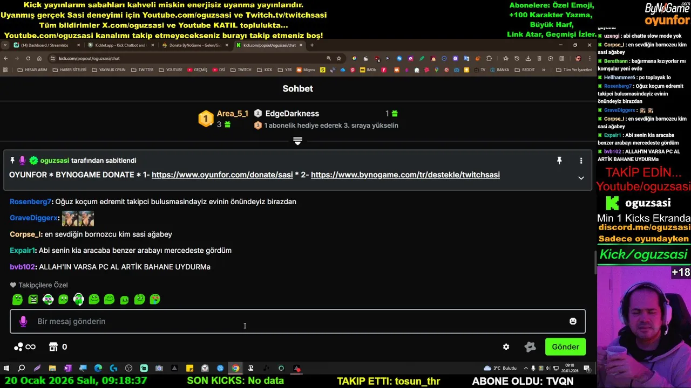Open TWITTER bookmarks folder
This screenshot has height=388, width=691.
pos(142,70)
